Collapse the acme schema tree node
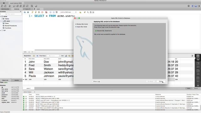 tap(1, 17)
